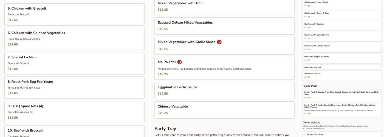Select Chicken with Honey Garlic tray
The width and height of the screenshot is (384, 137).
tap(342, 4)
